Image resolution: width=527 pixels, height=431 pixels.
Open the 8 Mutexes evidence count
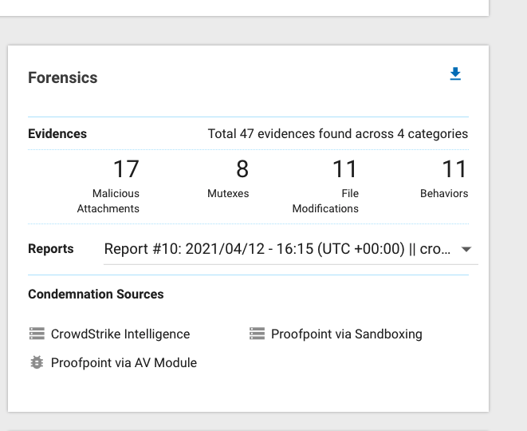coord(242,169)
